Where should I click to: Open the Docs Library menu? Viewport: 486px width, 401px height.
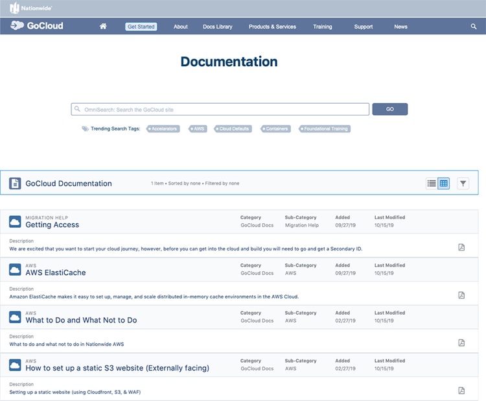click(x=218, y=27)
